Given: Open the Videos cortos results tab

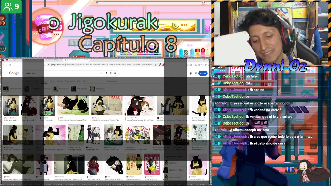Looking at the screenshot, I should pyautogui.click(x=70, y=81).
